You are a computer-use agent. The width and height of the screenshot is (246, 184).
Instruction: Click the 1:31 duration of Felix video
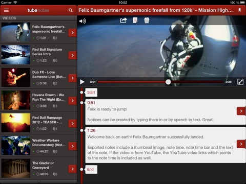[42, 38]
